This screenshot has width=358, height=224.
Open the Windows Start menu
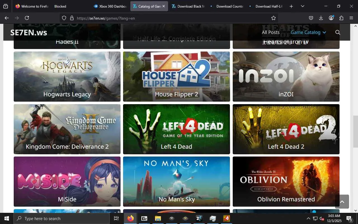coord(7,218)
